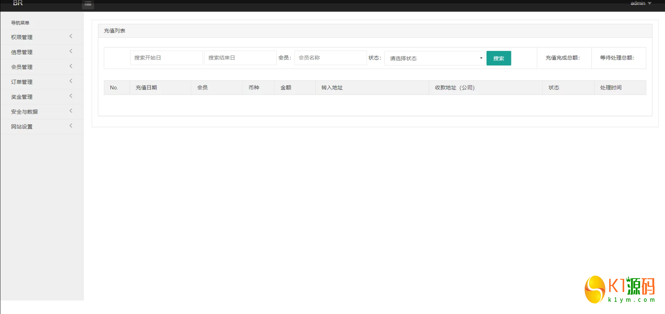
Task: Toggle the sidebar hamburger menu icon
Action: coord(88,3)
